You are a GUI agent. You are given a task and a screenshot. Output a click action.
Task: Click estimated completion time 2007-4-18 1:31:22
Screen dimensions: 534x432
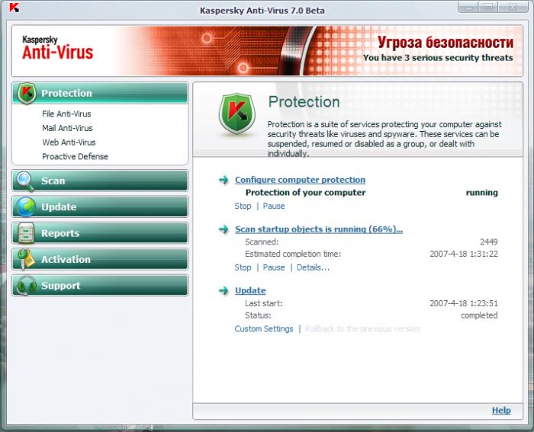click(x=464, y=254)
